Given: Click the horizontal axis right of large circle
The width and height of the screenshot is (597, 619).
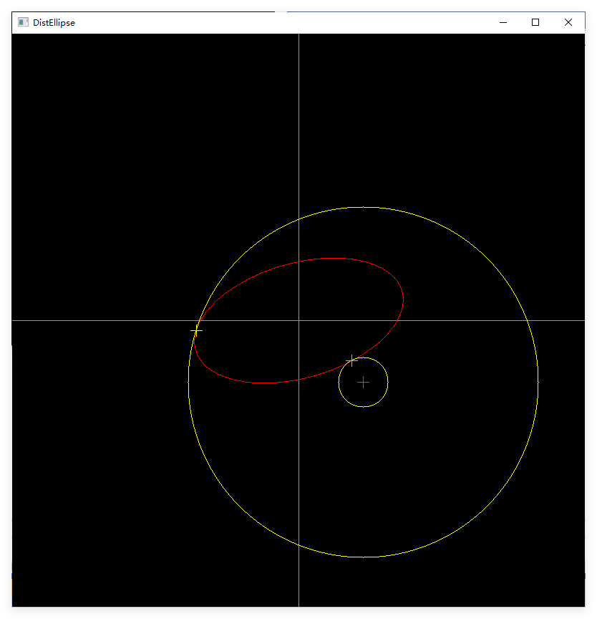Looking at the screenshot, I should tap(562, 320).
